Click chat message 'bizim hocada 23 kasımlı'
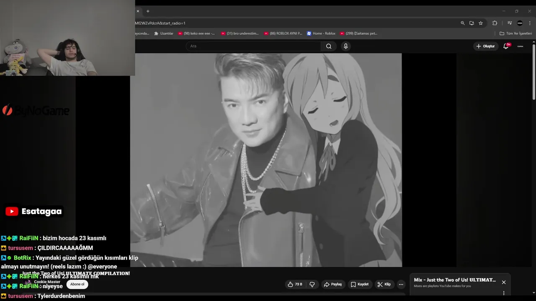Screen dimensions: 536x301 [75, 238]
